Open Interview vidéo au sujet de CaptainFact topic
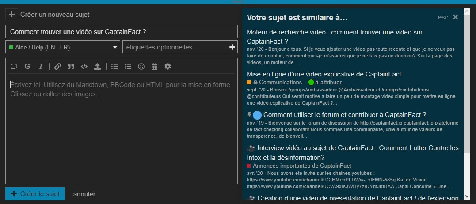This screenshot has height=204, width=476. 353,152
